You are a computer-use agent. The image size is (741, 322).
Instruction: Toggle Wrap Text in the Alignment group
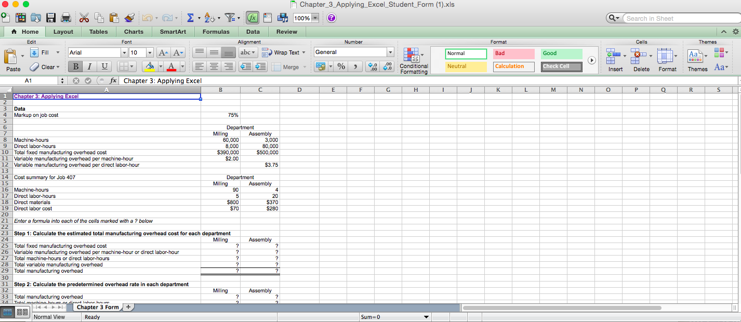click(281, 52)
